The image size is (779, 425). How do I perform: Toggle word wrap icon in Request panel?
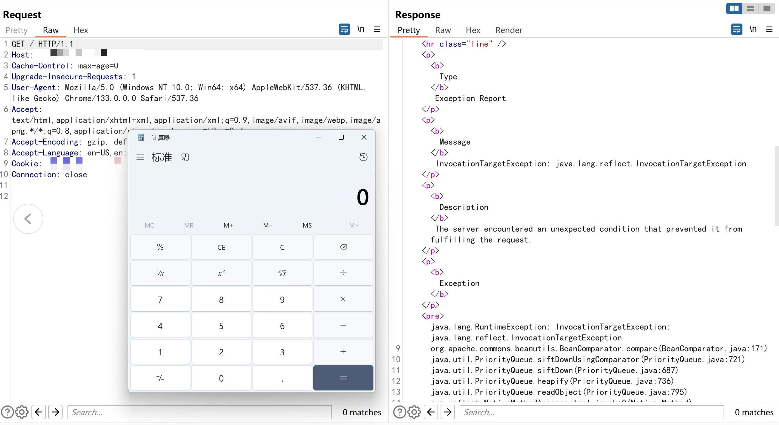[x=344, y=30]
